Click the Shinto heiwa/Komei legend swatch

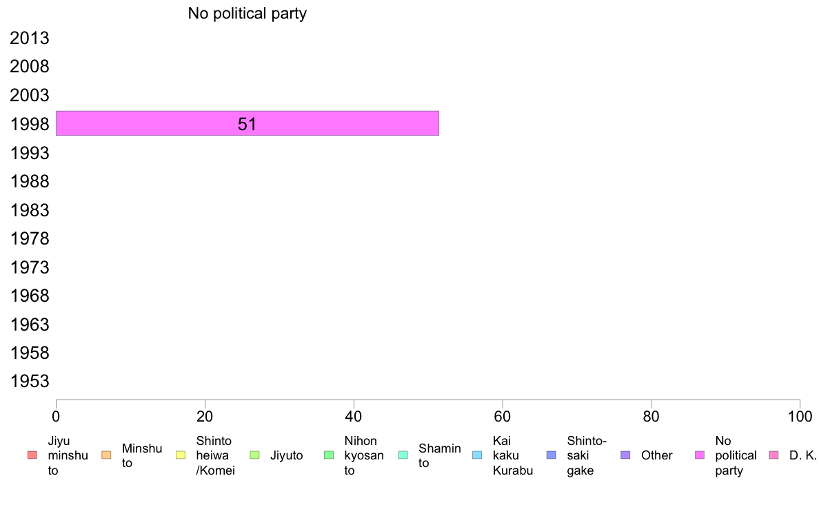[181, 455]
